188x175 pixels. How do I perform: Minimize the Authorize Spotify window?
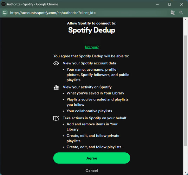coord(157,4)
